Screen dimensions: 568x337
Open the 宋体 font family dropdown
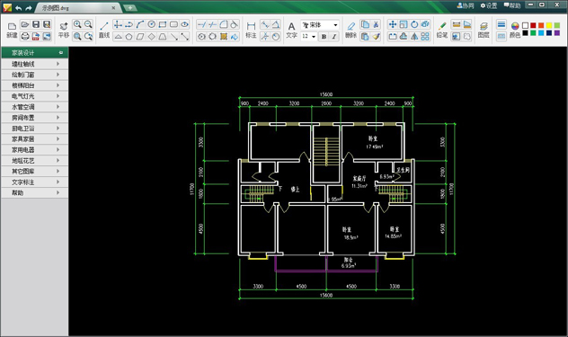320,24
